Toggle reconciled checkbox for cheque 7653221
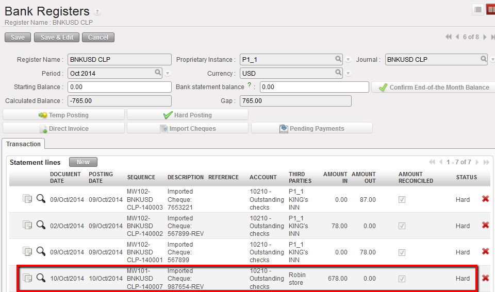495x292 pixels. 402,199
